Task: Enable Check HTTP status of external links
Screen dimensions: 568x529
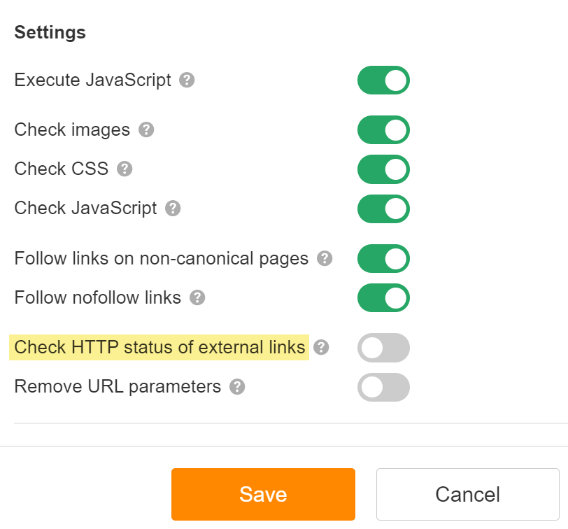Action: coord(383,348)
